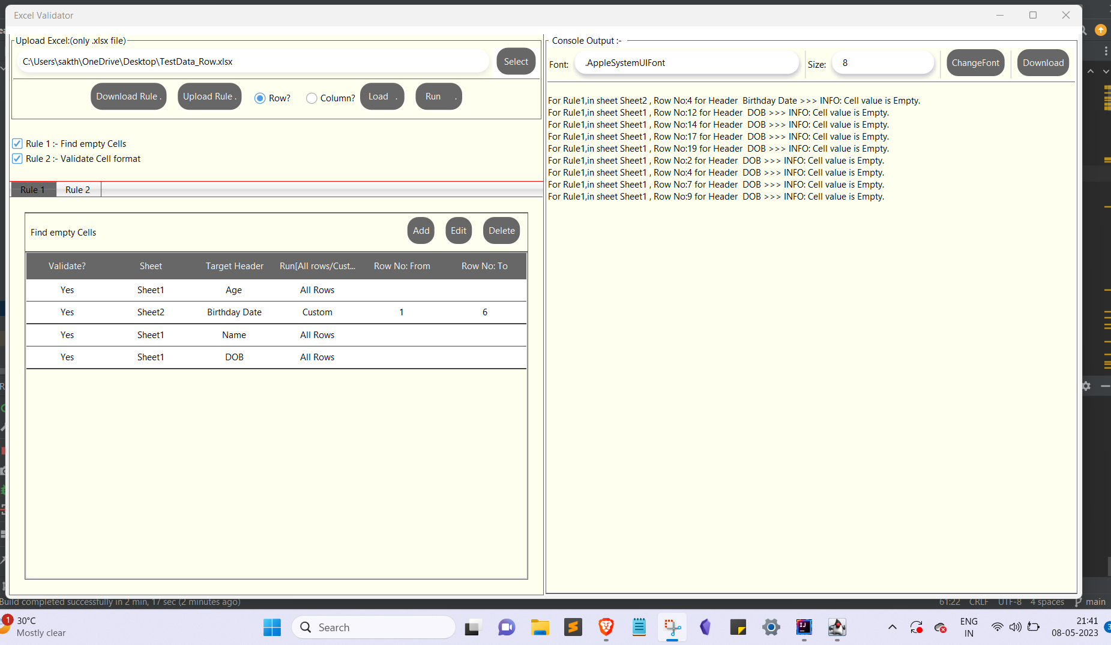1111x645 pixels.
Task: Click the OneDrive error tray icon
Action: [941, 628]
